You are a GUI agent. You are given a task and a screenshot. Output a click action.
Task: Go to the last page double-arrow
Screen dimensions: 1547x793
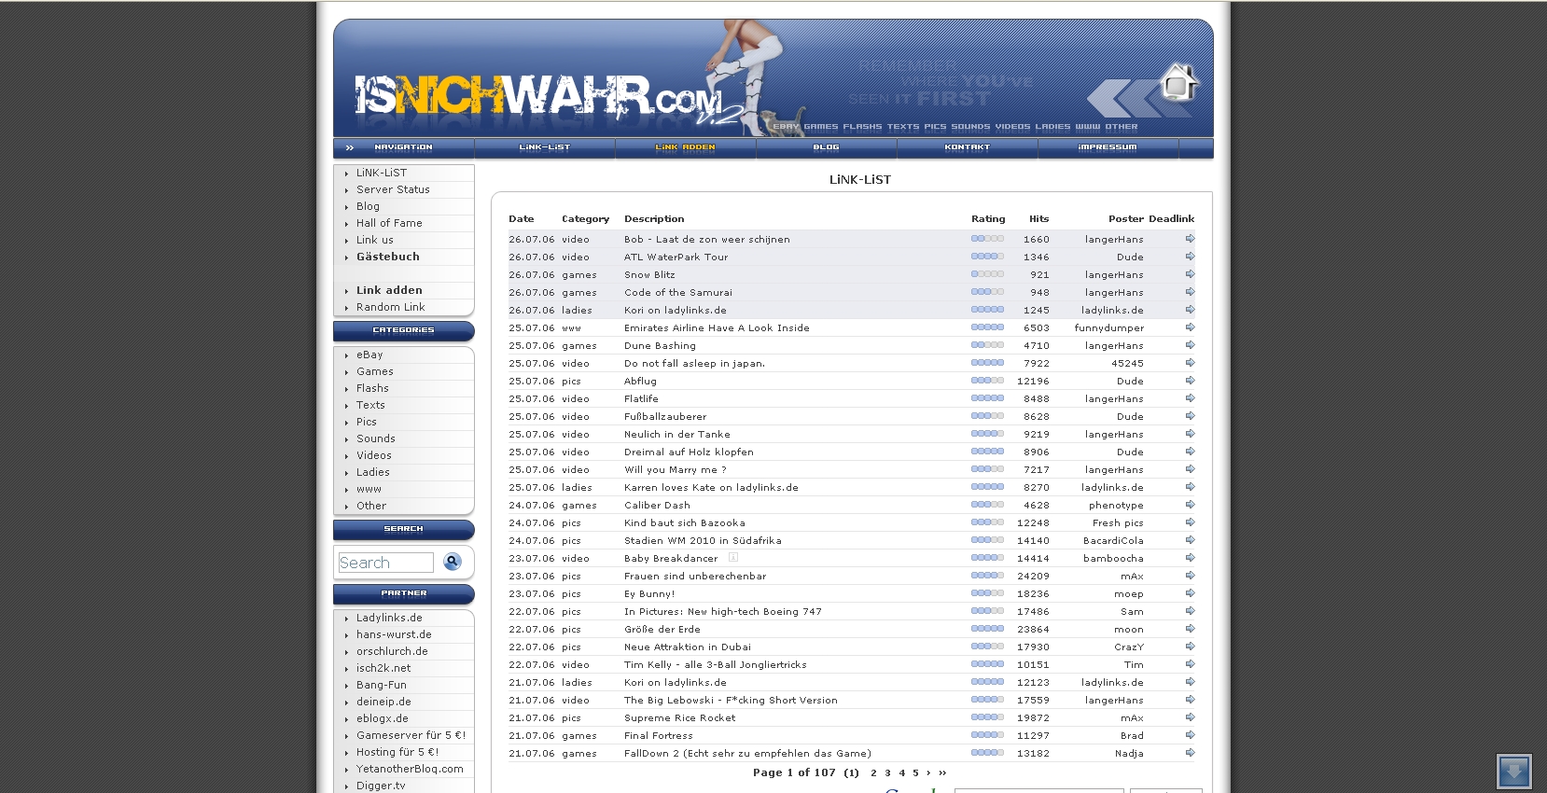(942, 772)
